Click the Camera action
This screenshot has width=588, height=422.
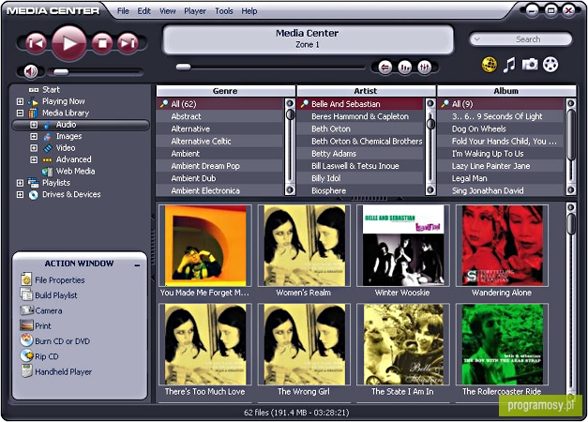49,310
